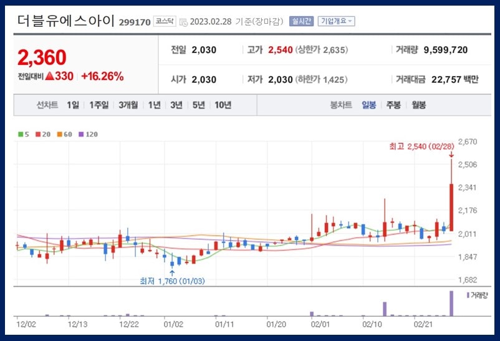Click the 최저 1,760 (01/03) marker label
The height and width of the screenshot is (341, 500).
[x=173, y=281]
